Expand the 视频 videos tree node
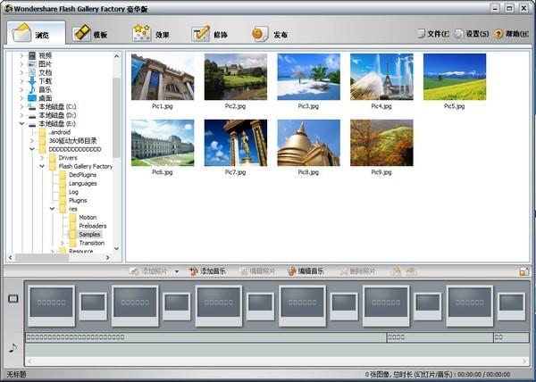Image resolution: width=536 pixels, height=382 pixels. click(21, 55)
